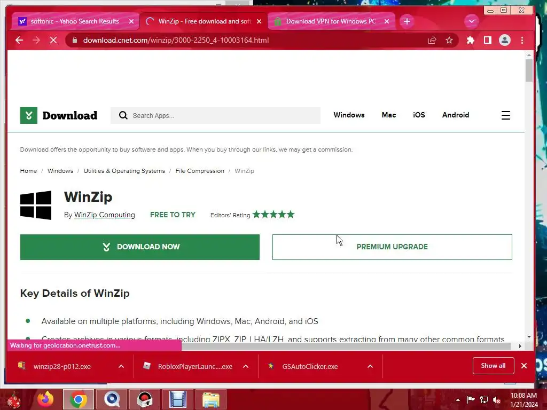
Task: Open the tab search dropdown arrow
Action: point(471,21)
